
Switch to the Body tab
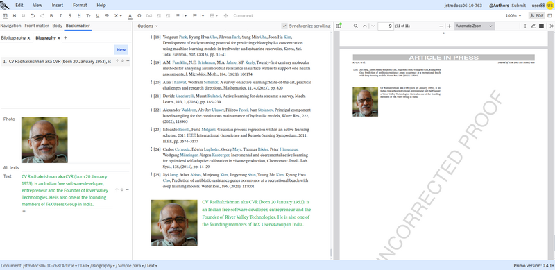58,26
